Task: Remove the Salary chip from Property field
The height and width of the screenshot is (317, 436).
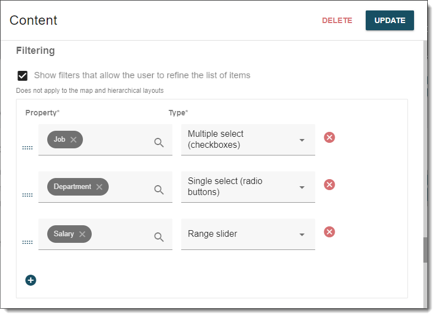Action: point(82,236)
